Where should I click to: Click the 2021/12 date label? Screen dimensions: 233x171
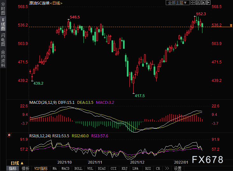[x=137, y=162]
